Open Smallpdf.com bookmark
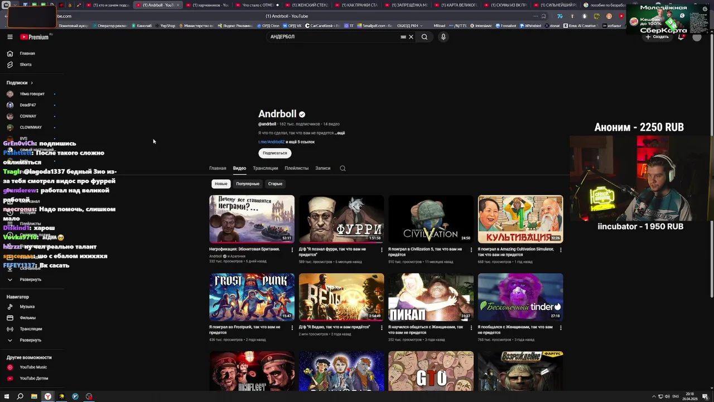Image resolution: width=714 pixels, height=402 pixels. coord(374,26)
